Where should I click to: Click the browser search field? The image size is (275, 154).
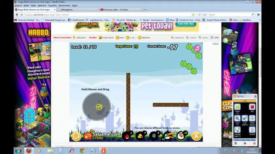pos(229,15)
